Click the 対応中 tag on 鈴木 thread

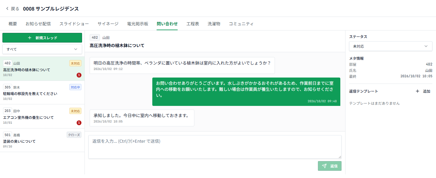click(75, 87)
